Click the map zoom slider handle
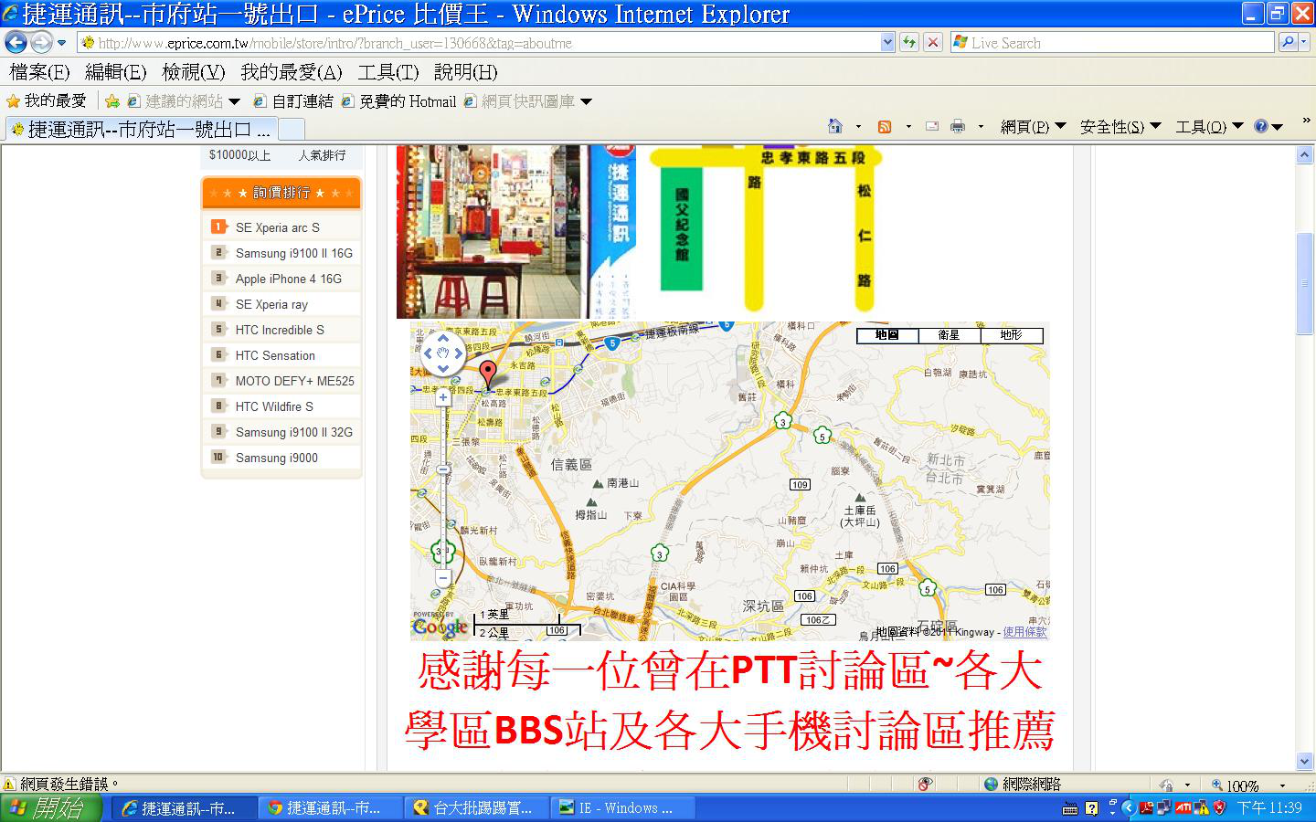Viewport: 1316px width, 822px height. click(443, 469)
